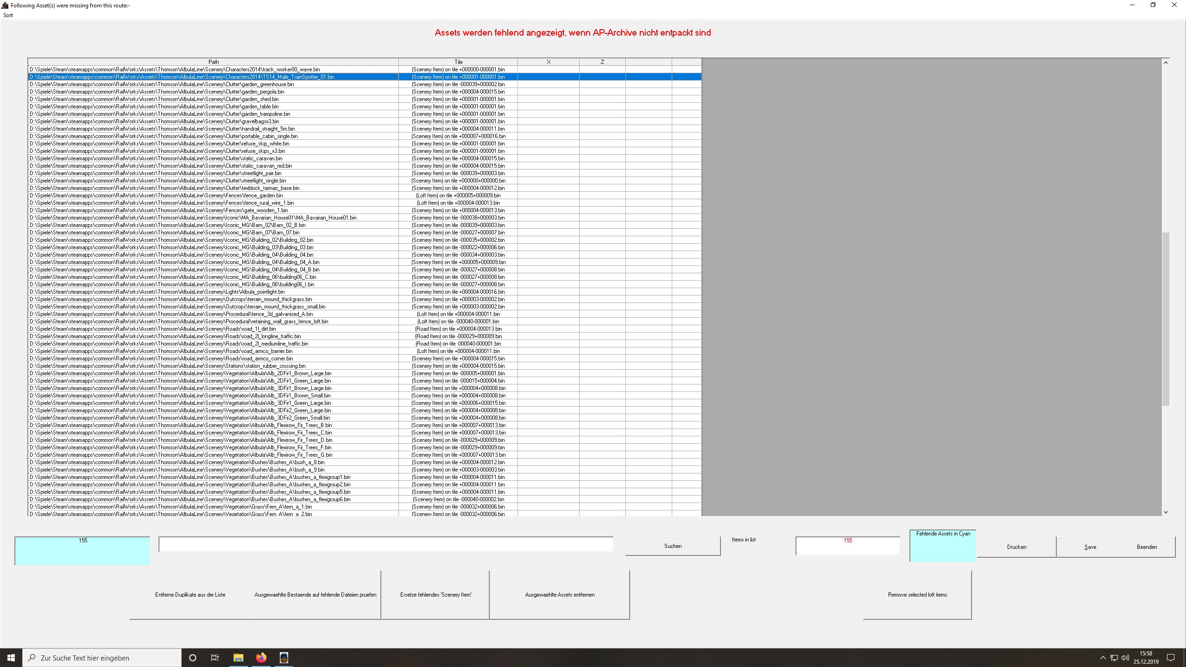The image size is (1186, 667).
Task: Click Remove selected loft items button
Action: click(917, 595)
